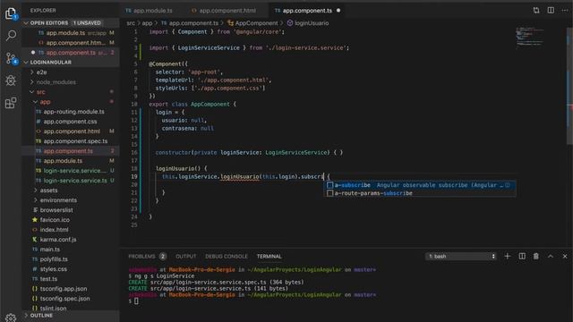573x322 pixels.
Task: Open styles.css file
Action: click(x=71, y=269)
